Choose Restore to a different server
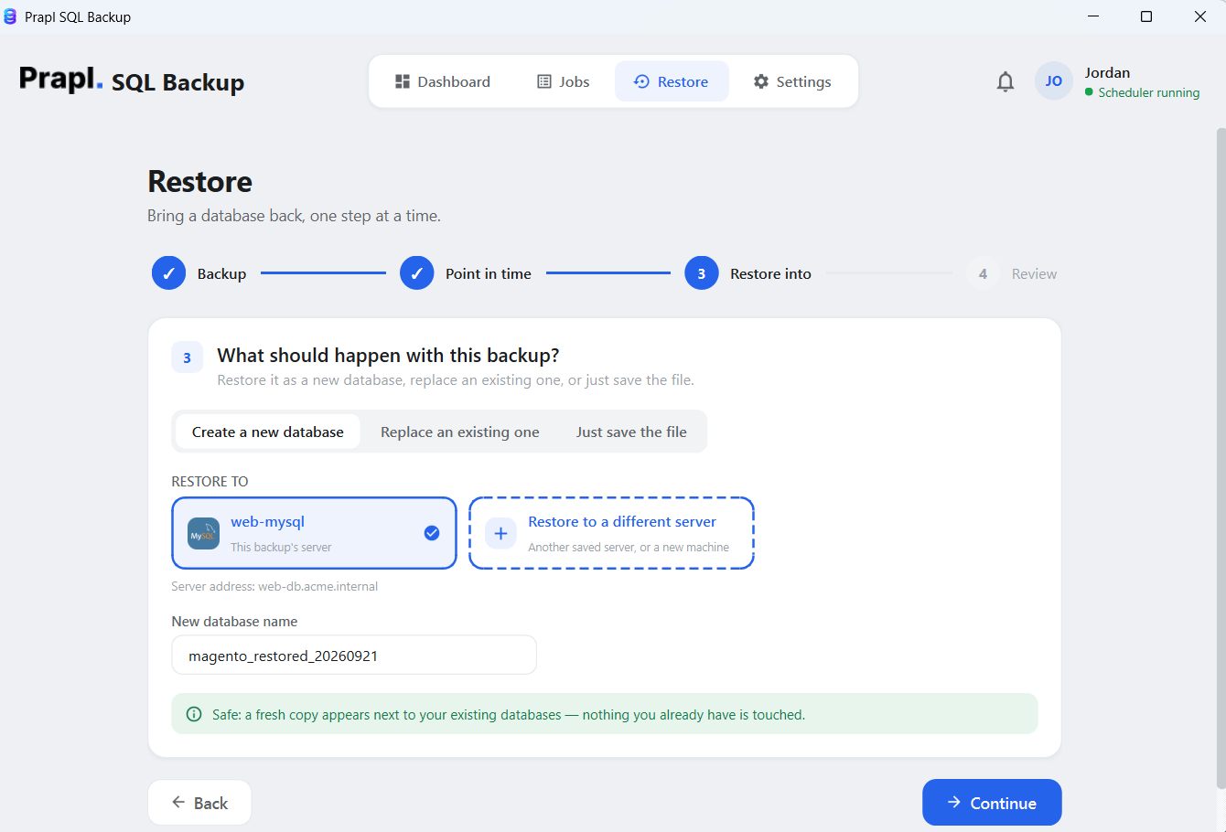This screenshot has height=832, width=1226. [x=611, y=533]
